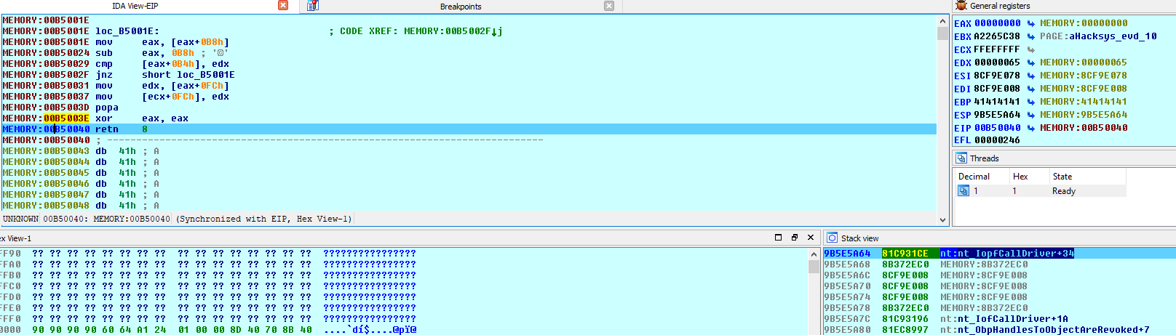
Task: Float the Hex View-1 panel with restore icon
Action: (794, 238)
